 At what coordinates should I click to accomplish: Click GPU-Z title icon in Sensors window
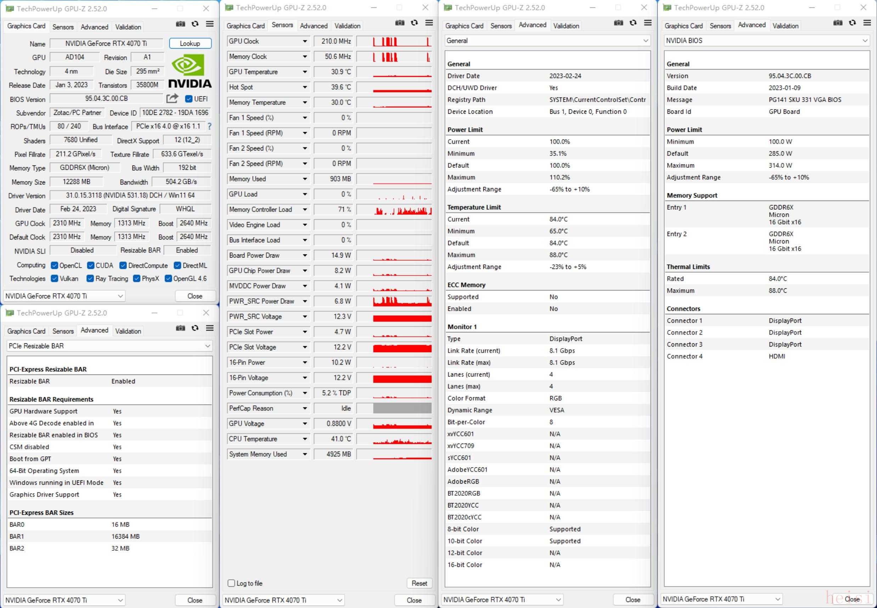coord(229,7)
